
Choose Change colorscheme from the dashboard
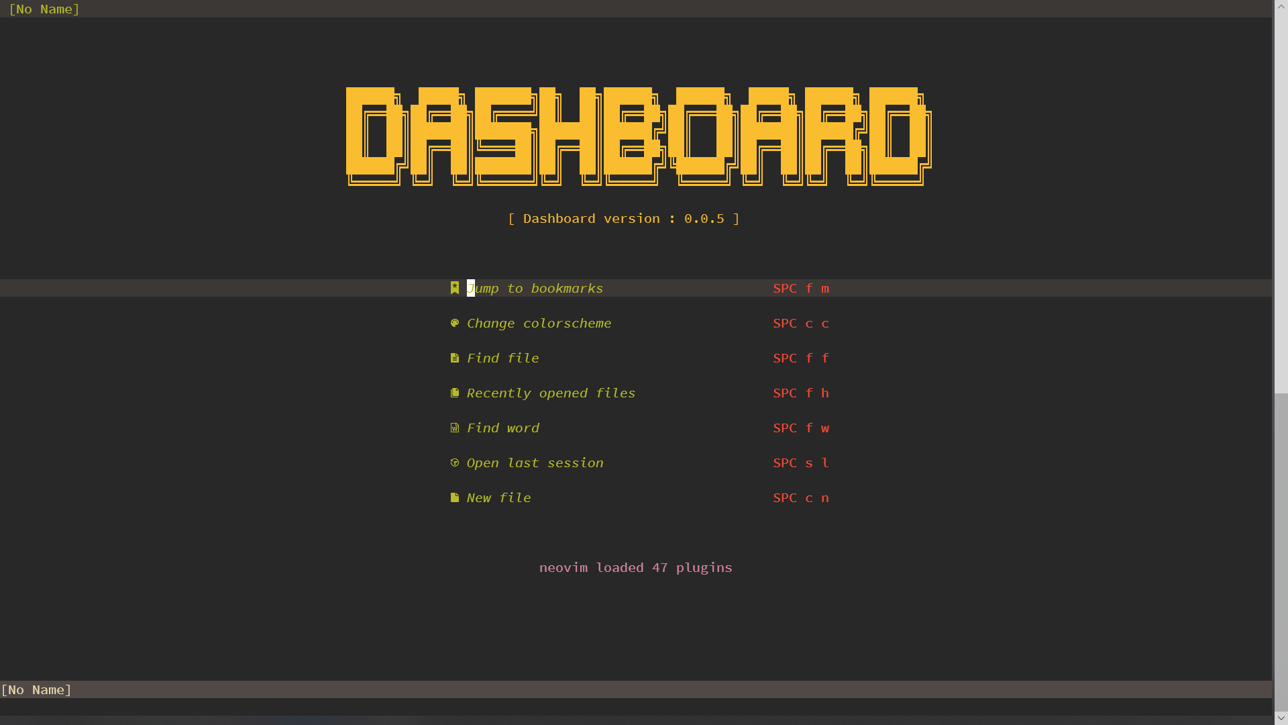pos(539,324)
